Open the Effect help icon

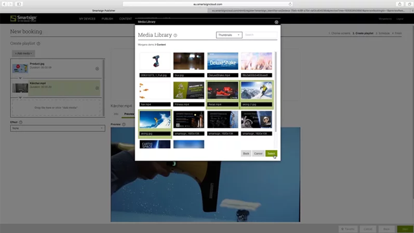click(x=21, y=122)
